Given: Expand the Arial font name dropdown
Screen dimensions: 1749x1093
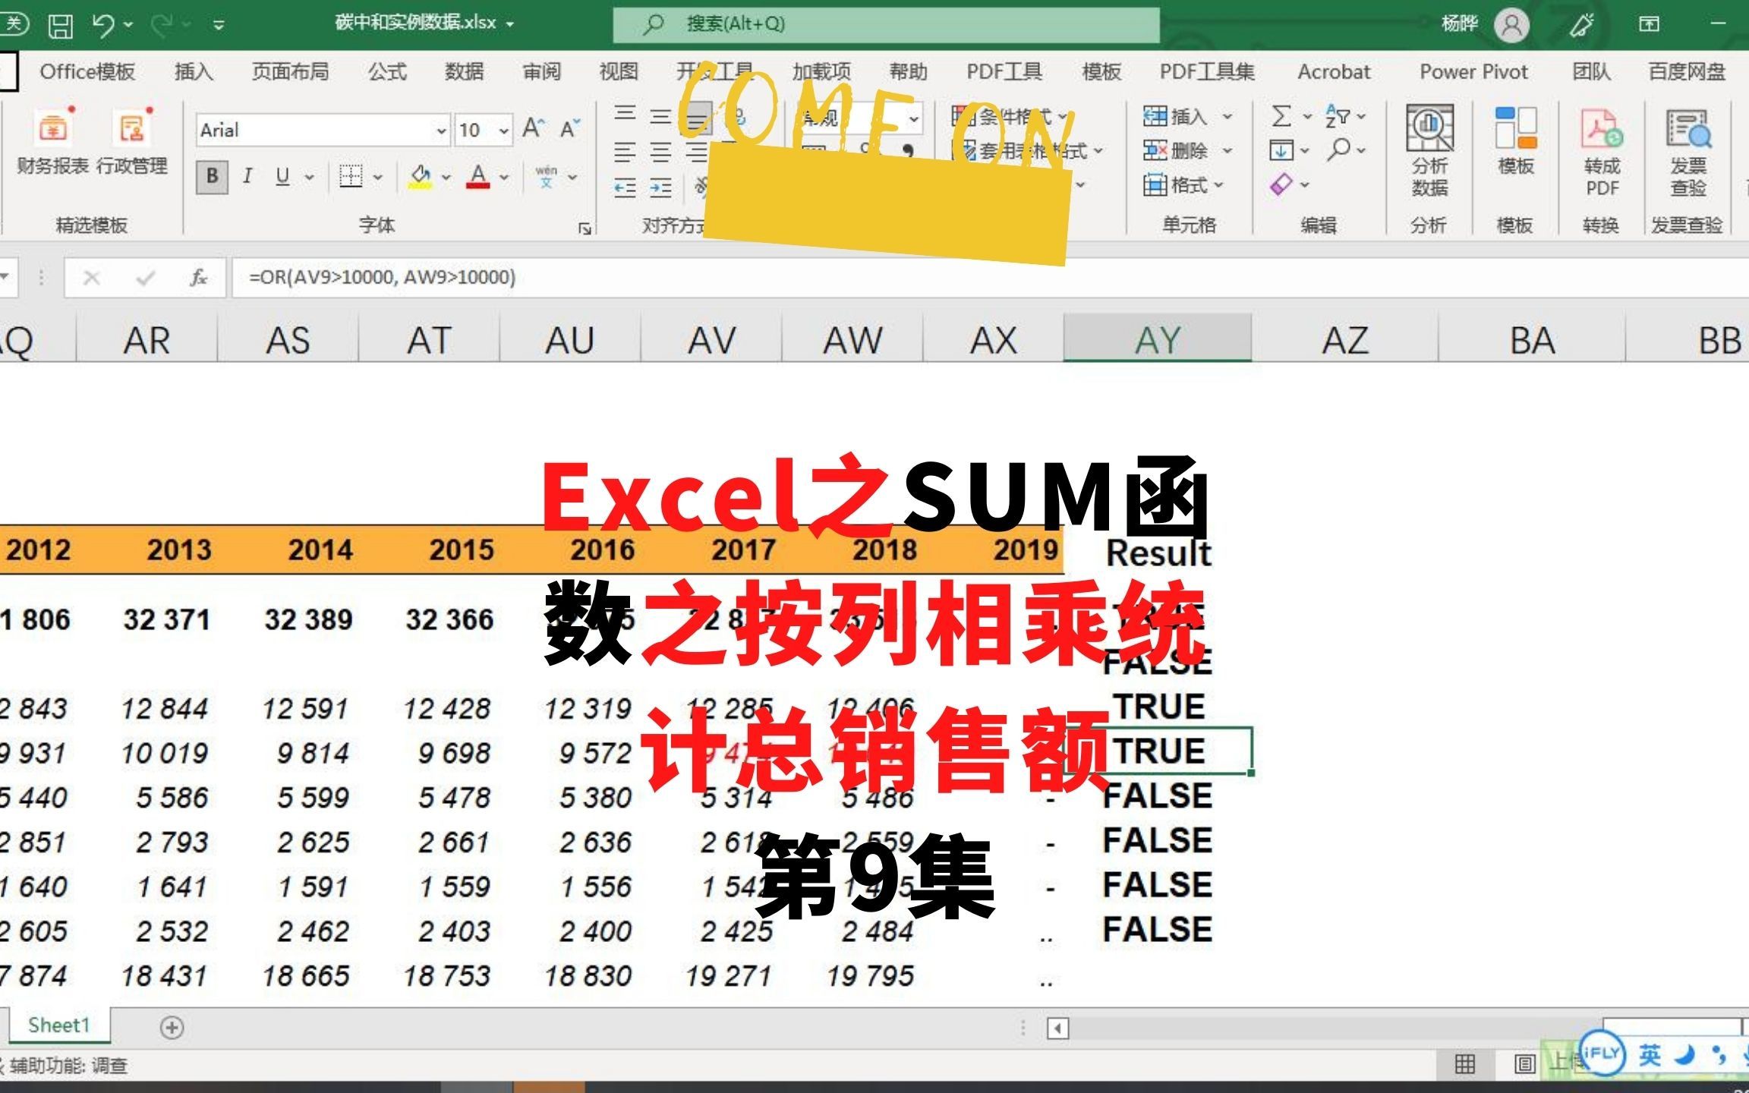Looking at the screenshot, I should [440, 131].
